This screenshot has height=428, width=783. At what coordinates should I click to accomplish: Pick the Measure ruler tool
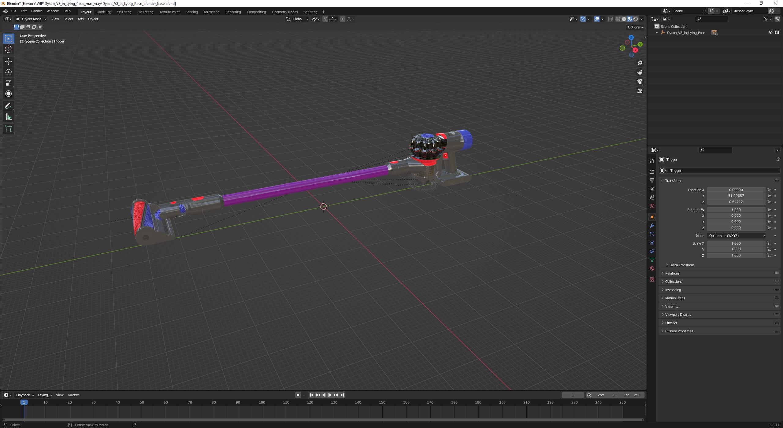coord(9,117)
